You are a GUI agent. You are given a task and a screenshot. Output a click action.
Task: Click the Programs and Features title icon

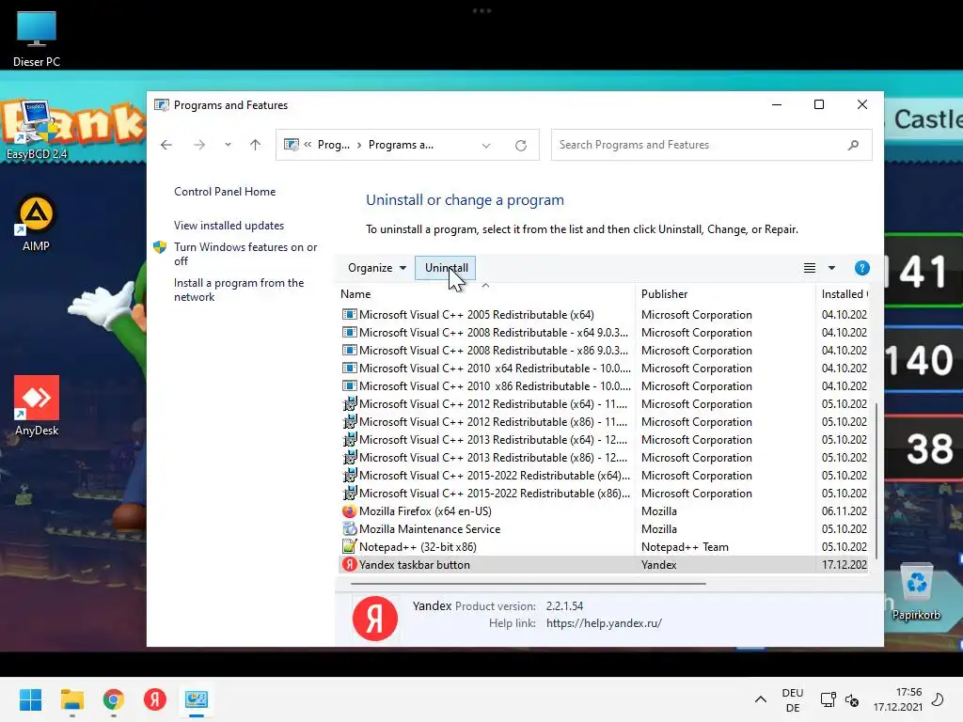coord(162,105)
